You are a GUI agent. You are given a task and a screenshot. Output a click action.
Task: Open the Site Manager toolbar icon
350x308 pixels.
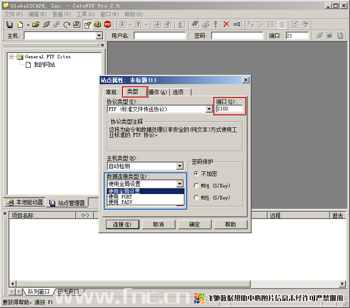click(9, 24)
